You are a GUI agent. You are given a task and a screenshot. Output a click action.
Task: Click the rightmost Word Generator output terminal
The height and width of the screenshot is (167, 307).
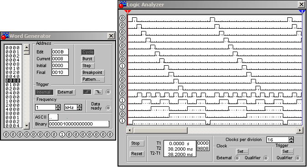coord(110,135)
